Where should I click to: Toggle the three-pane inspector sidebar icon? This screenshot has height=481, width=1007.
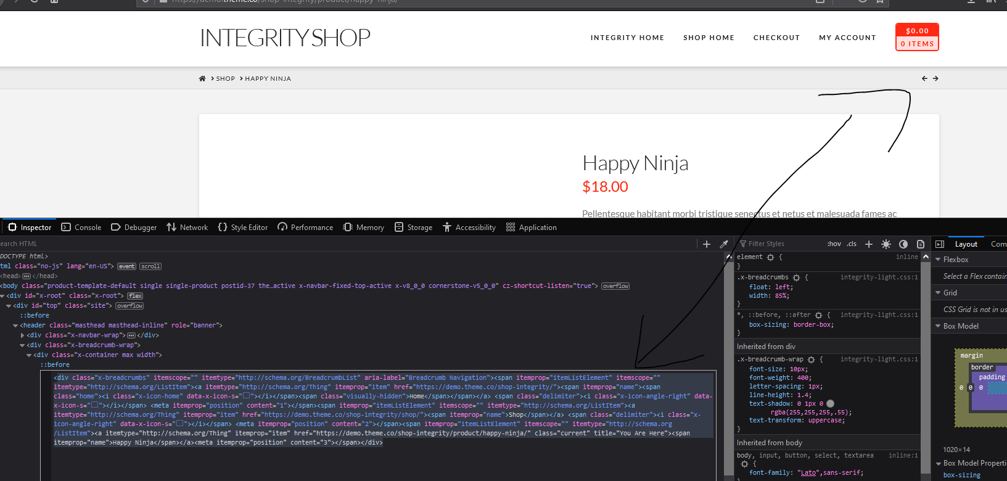tap(940, 244)
